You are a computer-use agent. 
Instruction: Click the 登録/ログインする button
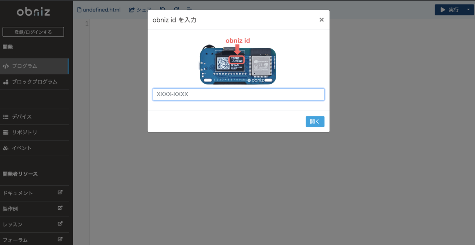point(33,32)
